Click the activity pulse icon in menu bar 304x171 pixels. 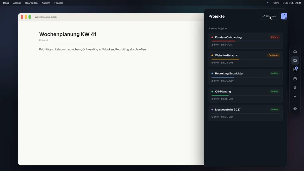tap(268, 3)
